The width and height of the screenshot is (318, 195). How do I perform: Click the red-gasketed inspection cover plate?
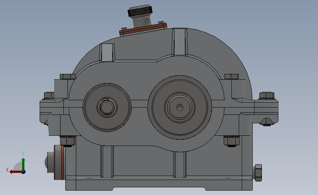click(143, 29)
